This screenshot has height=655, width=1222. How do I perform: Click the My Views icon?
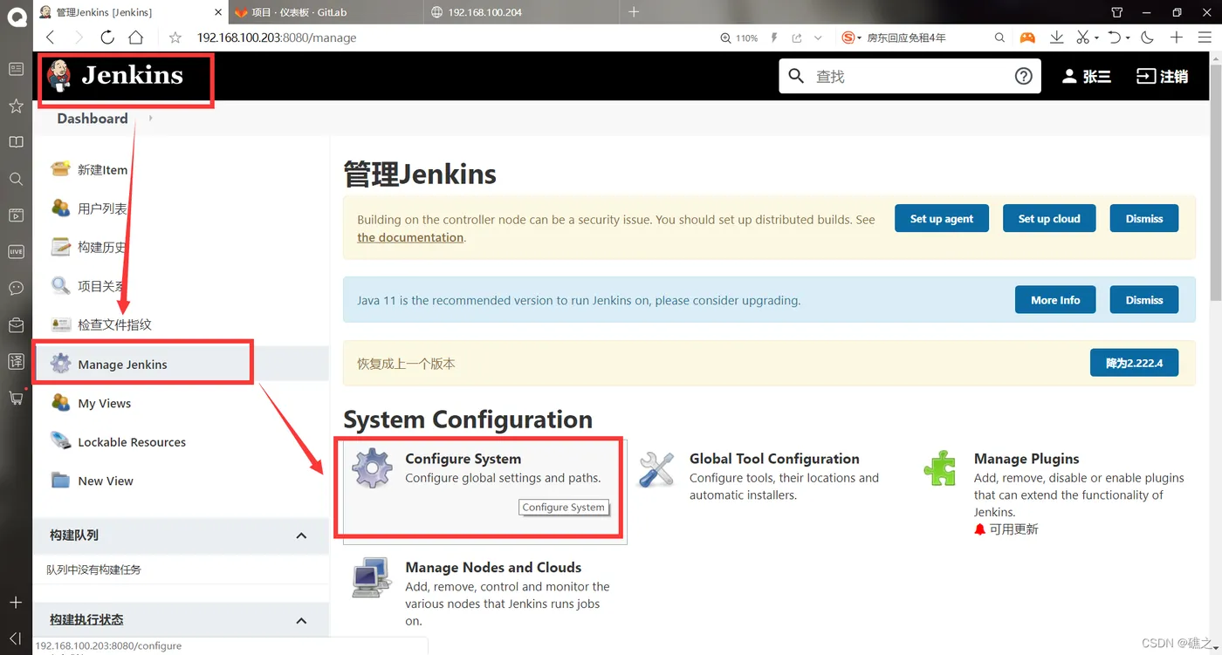click(60, 403)
